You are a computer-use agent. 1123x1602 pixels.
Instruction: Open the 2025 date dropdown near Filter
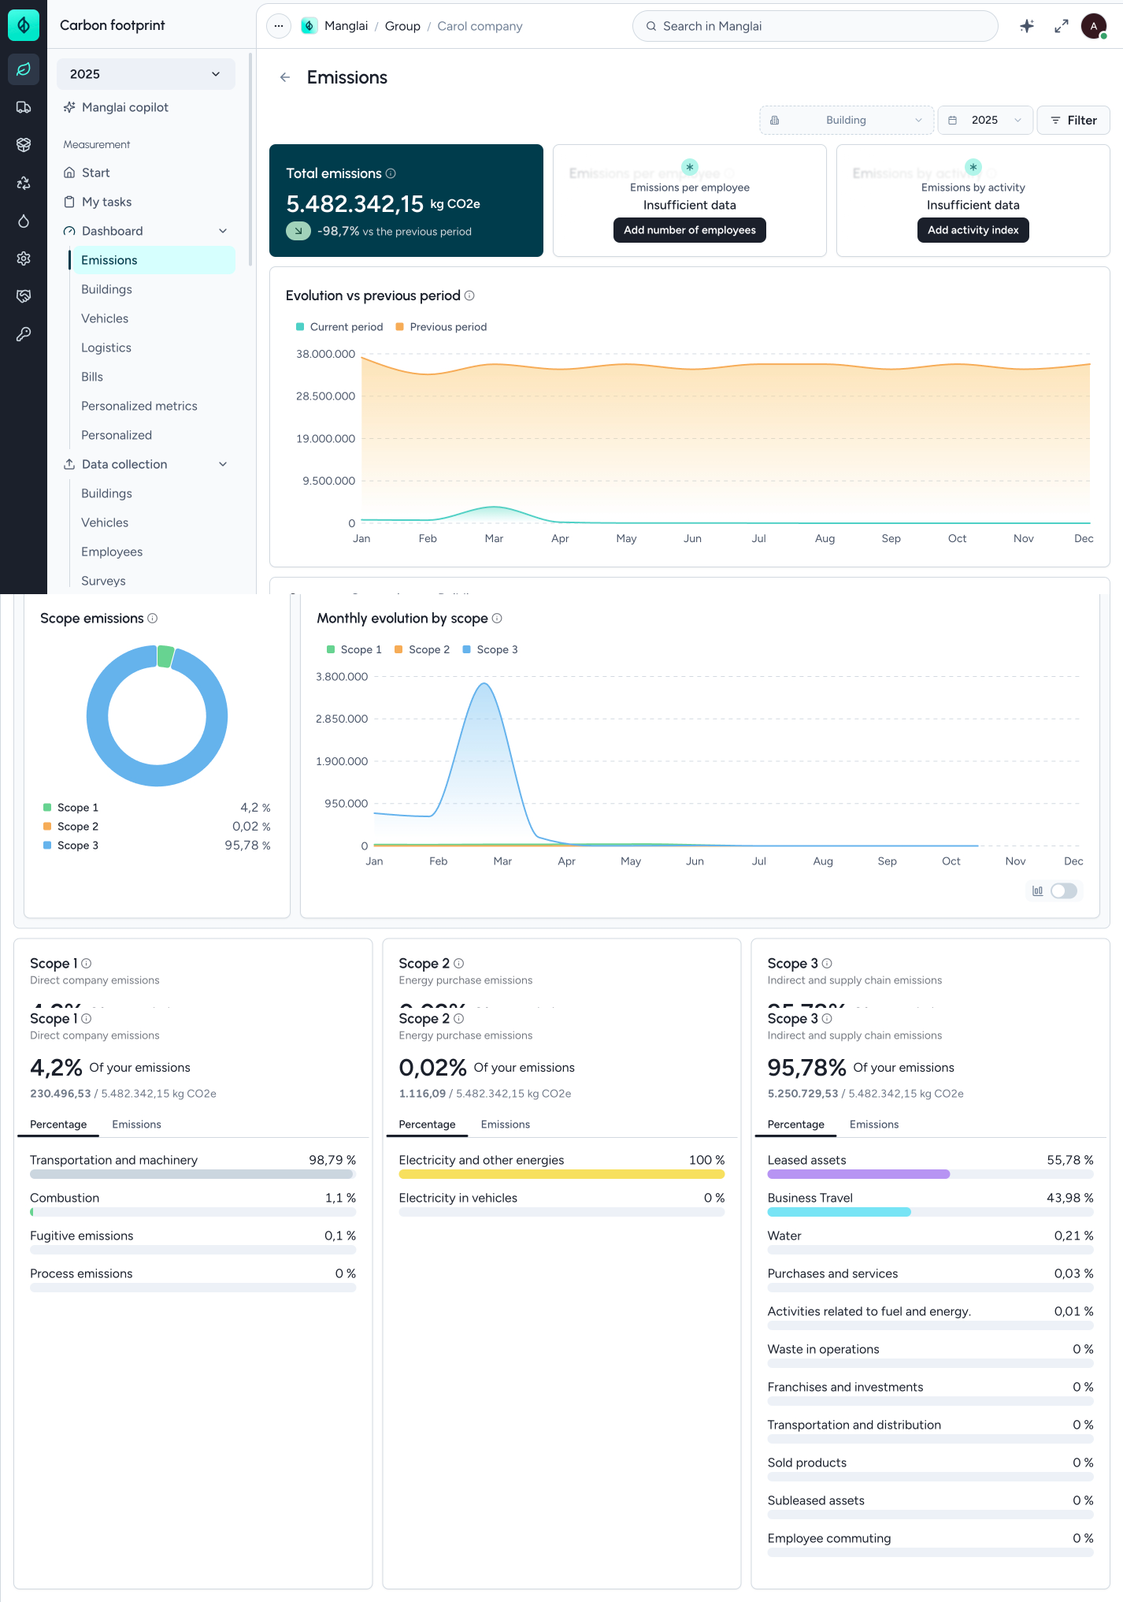[x=985, y=120]
